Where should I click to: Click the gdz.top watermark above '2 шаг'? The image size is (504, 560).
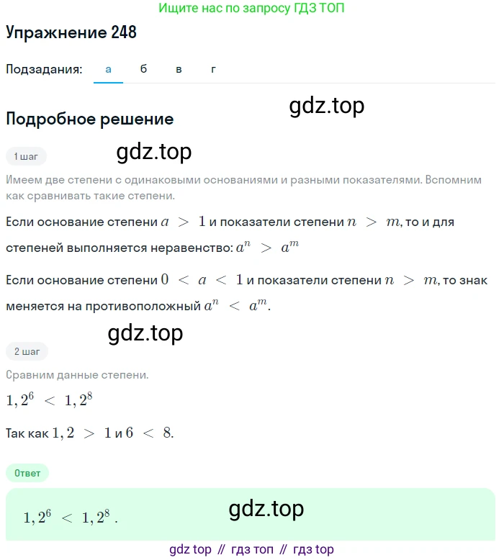(x=145, y=333)
